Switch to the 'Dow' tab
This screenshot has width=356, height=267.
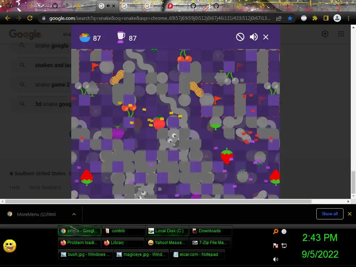pyautogui.click(x=38, y=6)
